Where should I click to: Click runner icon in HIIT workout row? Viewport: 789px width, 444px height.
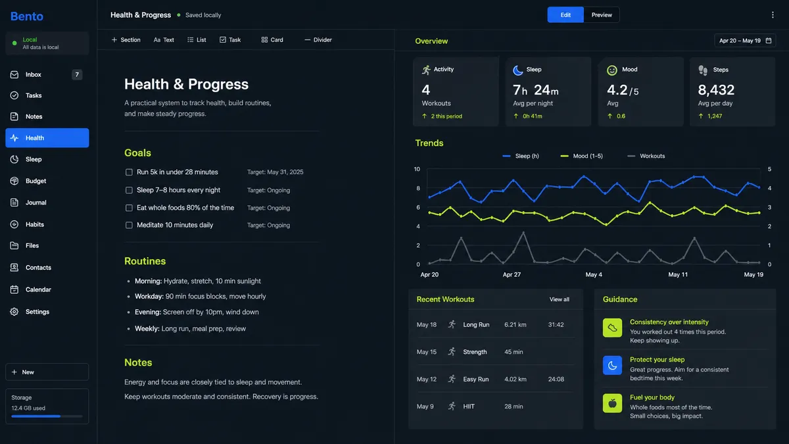[x=452, y=407]
